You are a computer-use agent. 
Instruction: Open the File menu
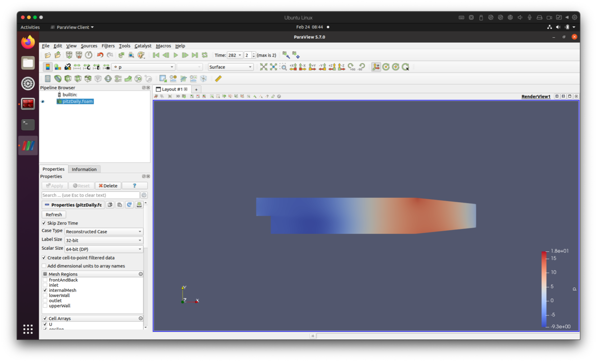coord(46,46)
